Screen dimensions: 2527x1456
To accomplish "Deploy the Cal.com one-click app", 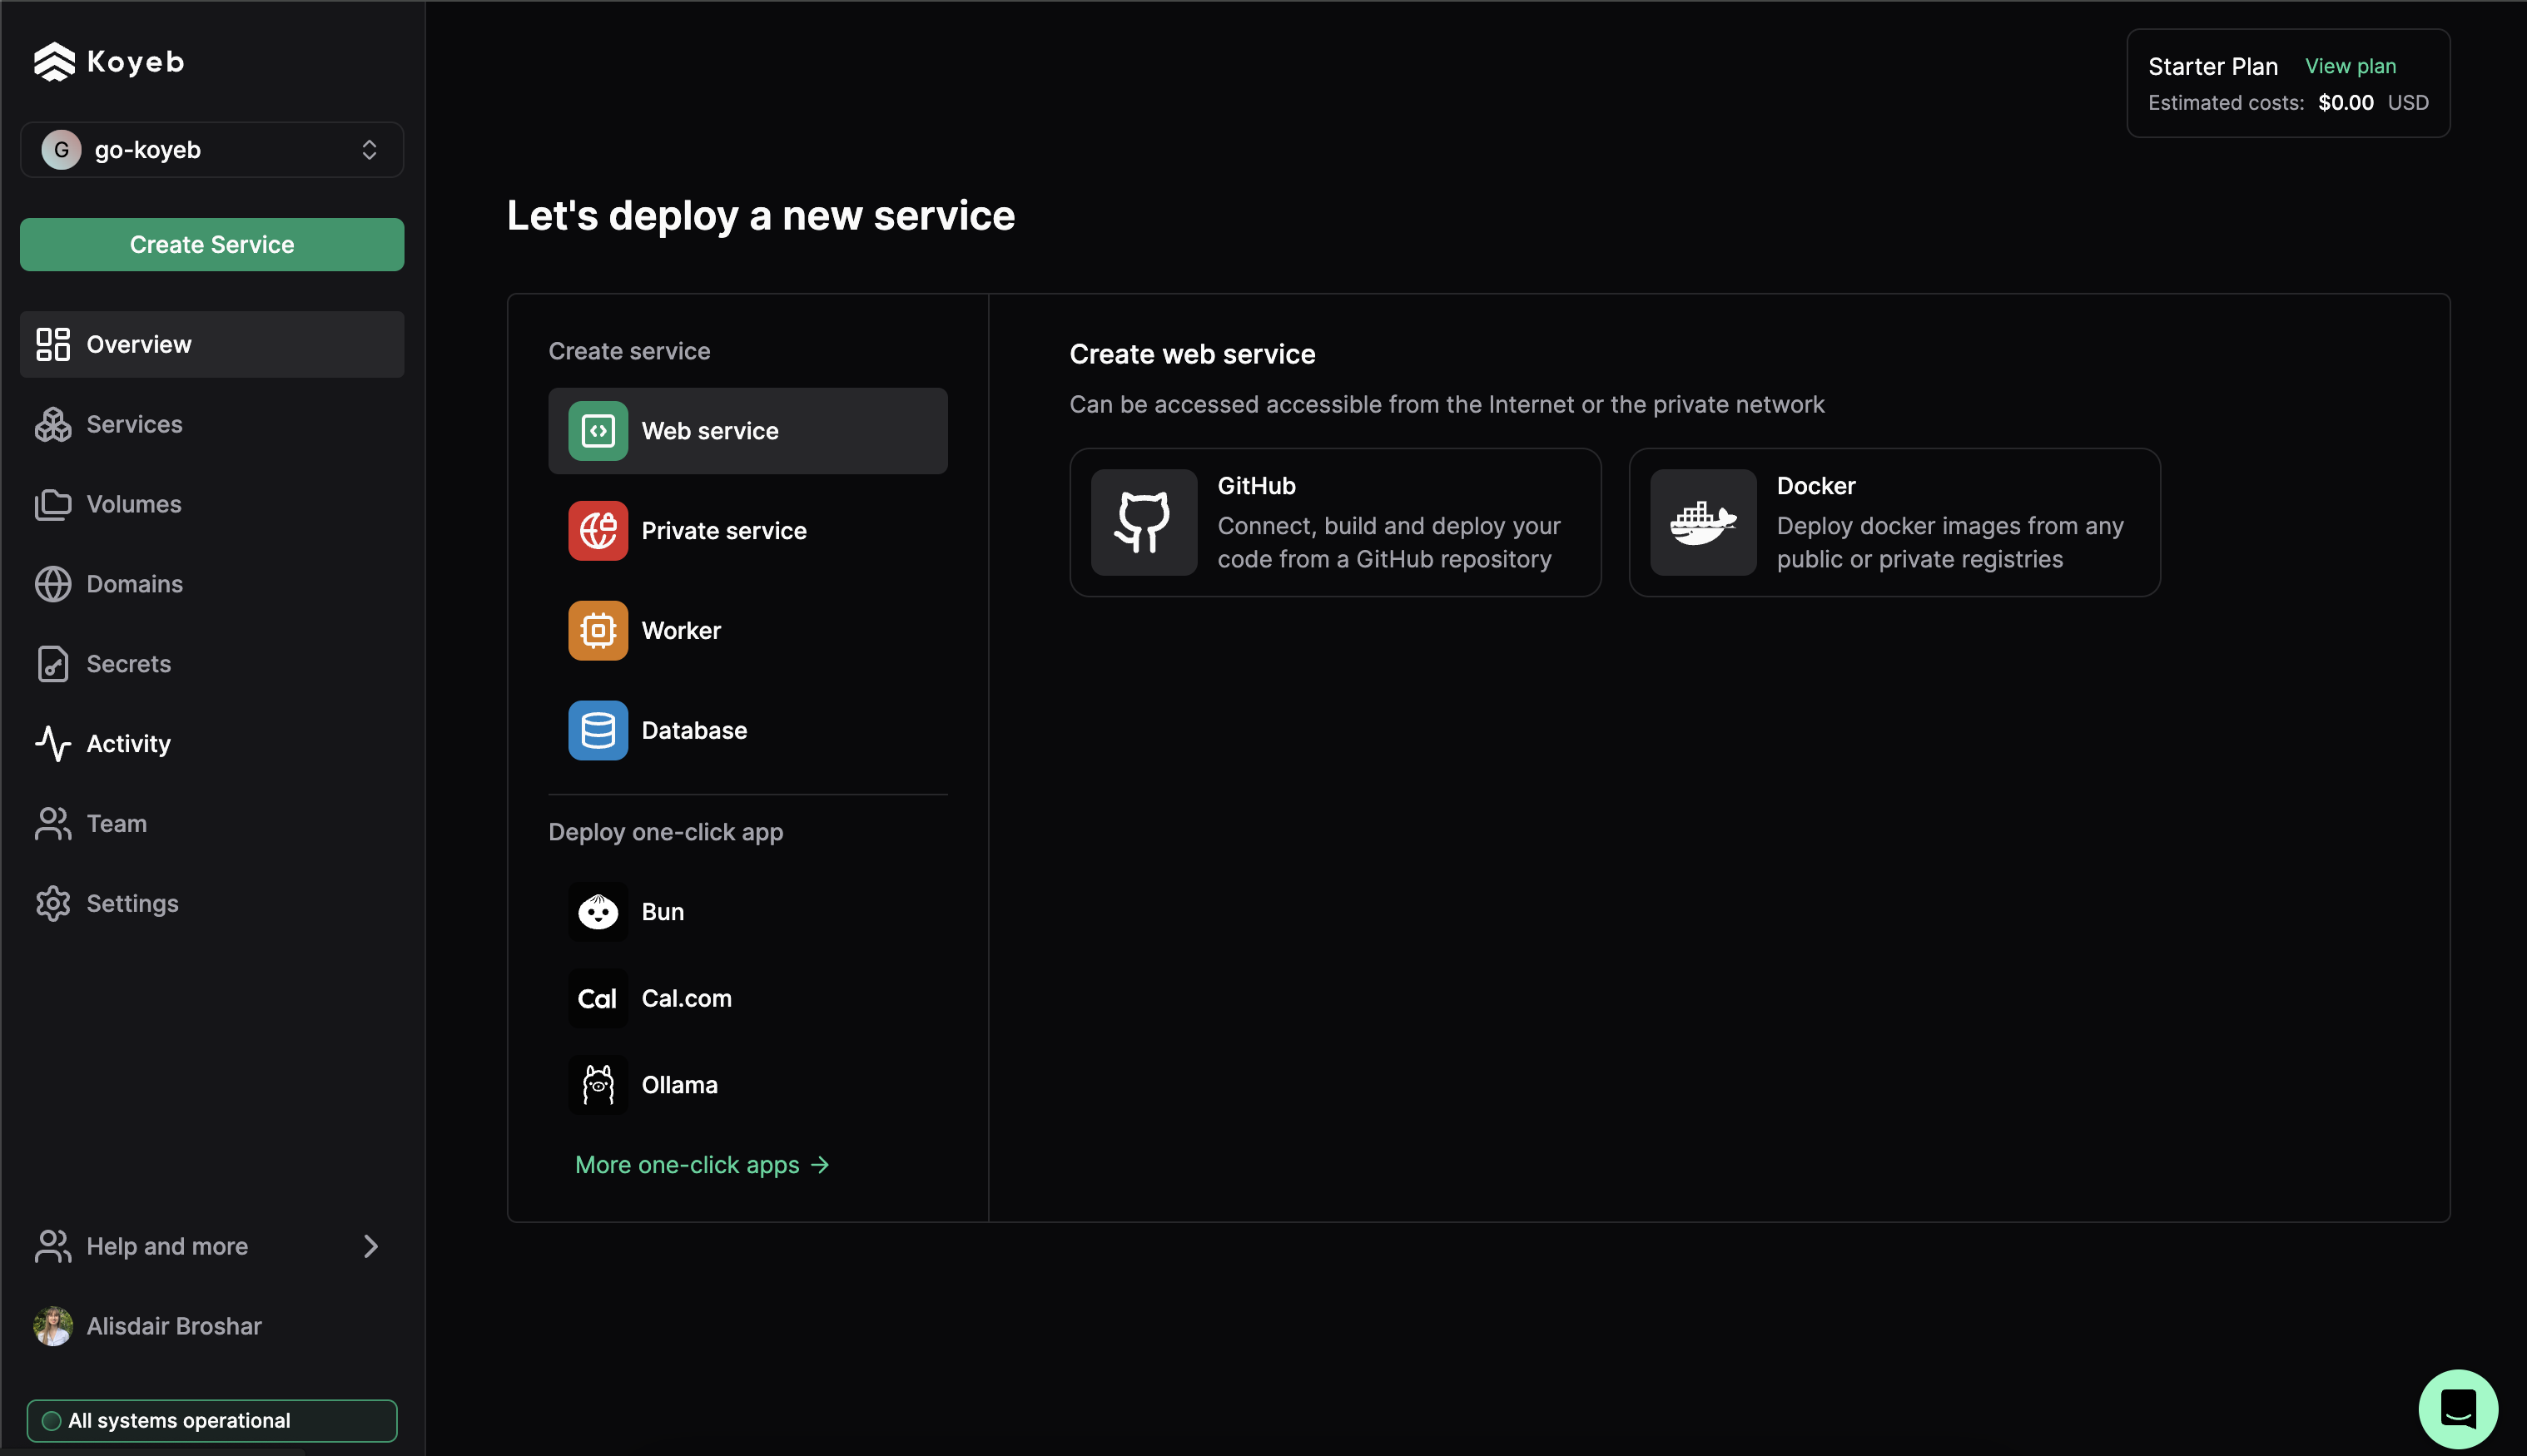I will pos(747,998).
